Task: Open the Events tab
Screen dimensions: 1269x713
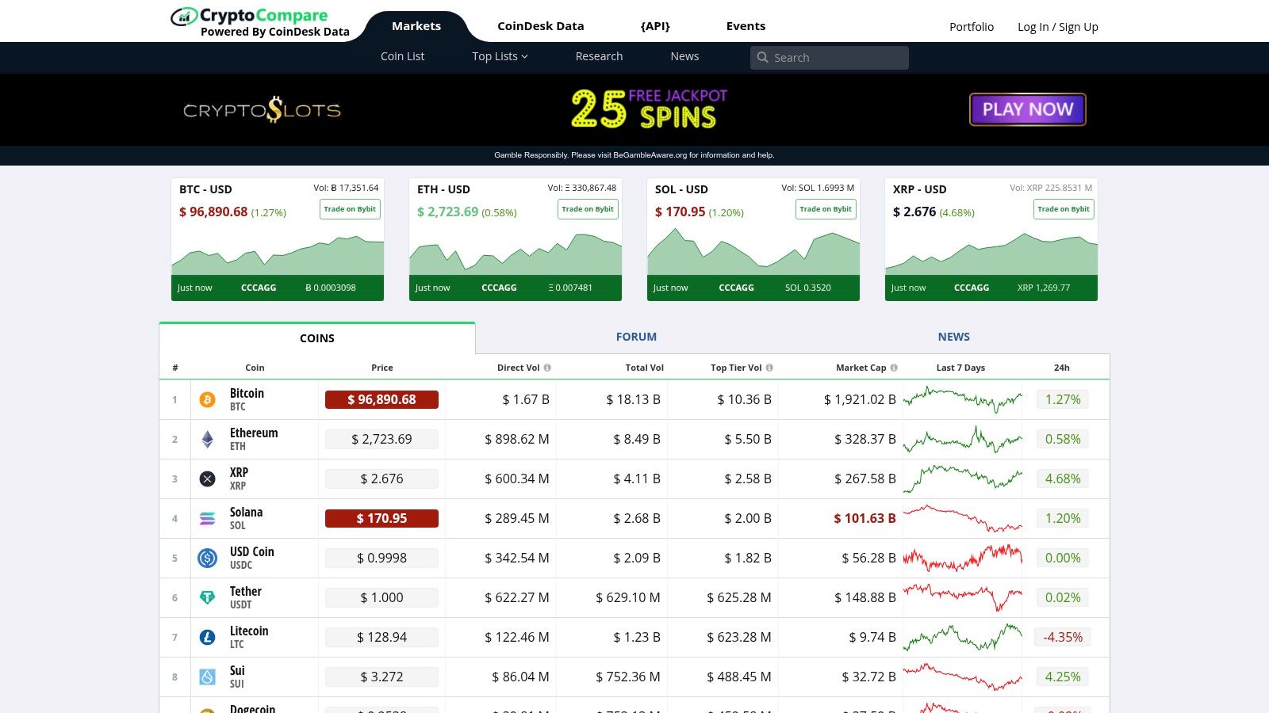Action: pyautogui.click(x=746, y=26)
